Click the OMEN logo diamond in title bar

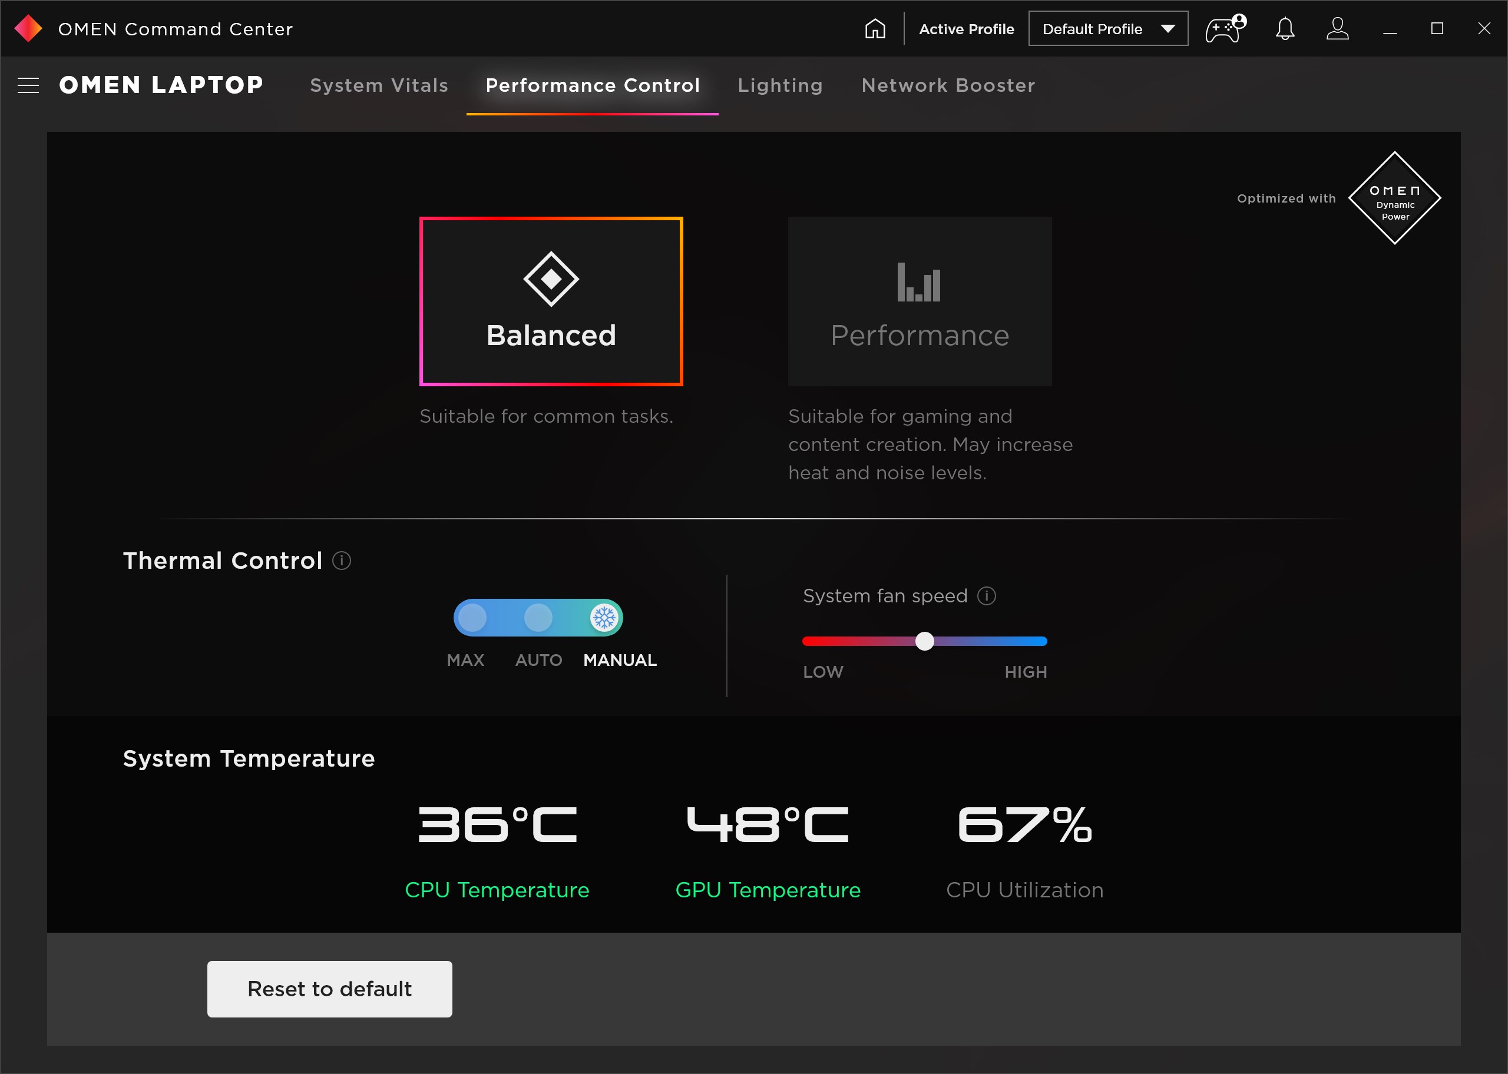click(x=28, y=28)
